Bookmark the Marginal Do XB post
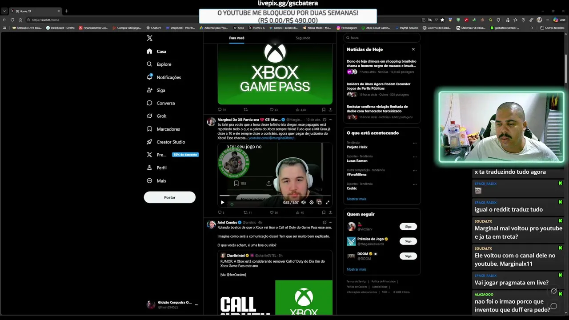This screenshot has width=569, height=320. tap(324, 212)
